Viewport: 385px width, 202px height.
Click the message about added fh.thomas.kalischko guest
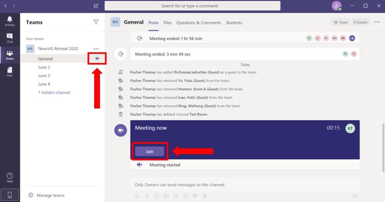[x=193, y=72]
